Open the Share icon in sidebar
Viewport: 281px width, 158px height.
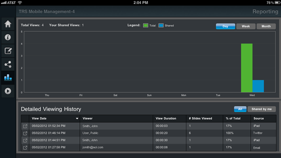(x=8, y=64)
